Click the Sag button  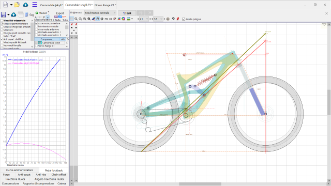tap(32, 15)
